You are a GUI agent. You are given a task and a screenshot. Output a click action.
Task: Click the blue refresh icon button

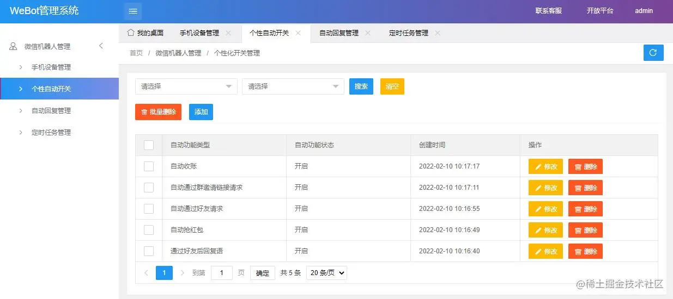click(x=653, y=53)
